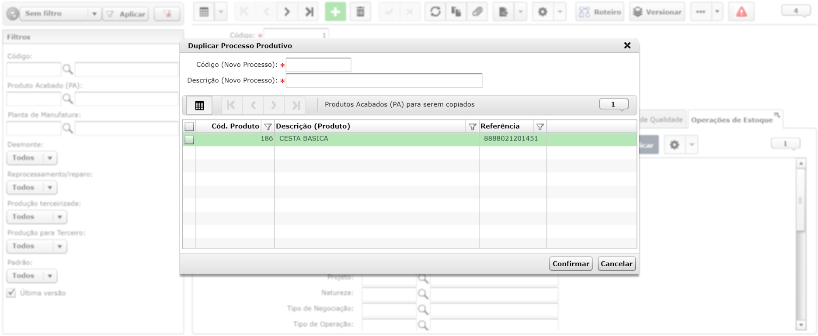Open the Reprocessamento/reparo Todos dropdown
The height and width of the screenshot is (336, 818).
point(31,187)
